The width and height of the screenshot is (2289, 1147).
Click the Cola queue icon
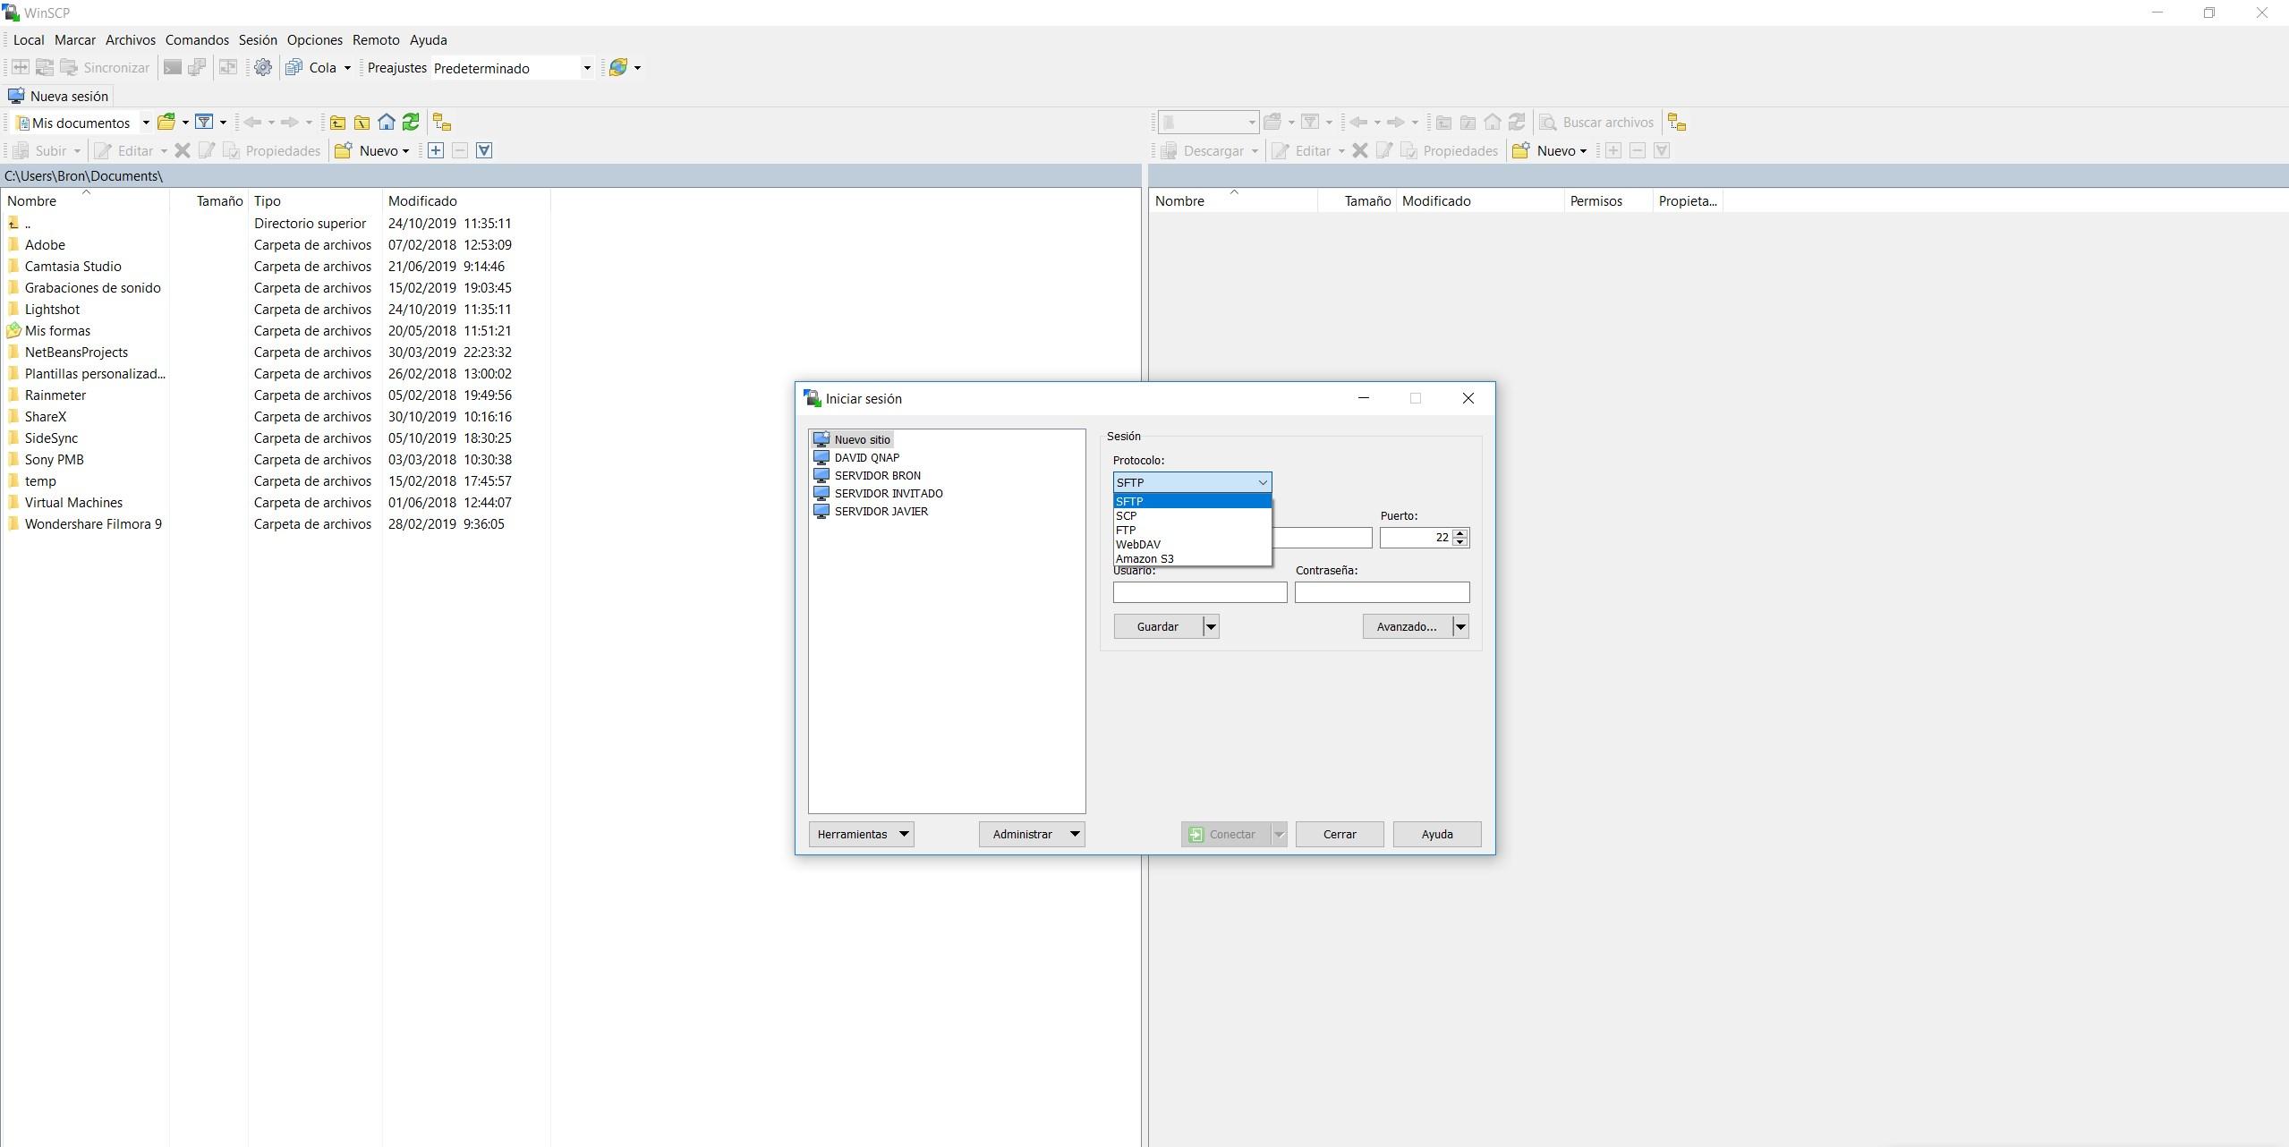(294, 68)
